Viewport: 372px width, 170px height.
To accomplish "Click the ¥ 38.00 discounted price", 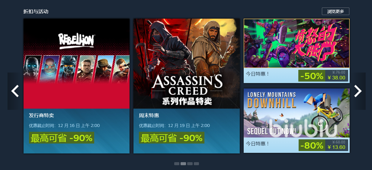I will pos(336,78).
